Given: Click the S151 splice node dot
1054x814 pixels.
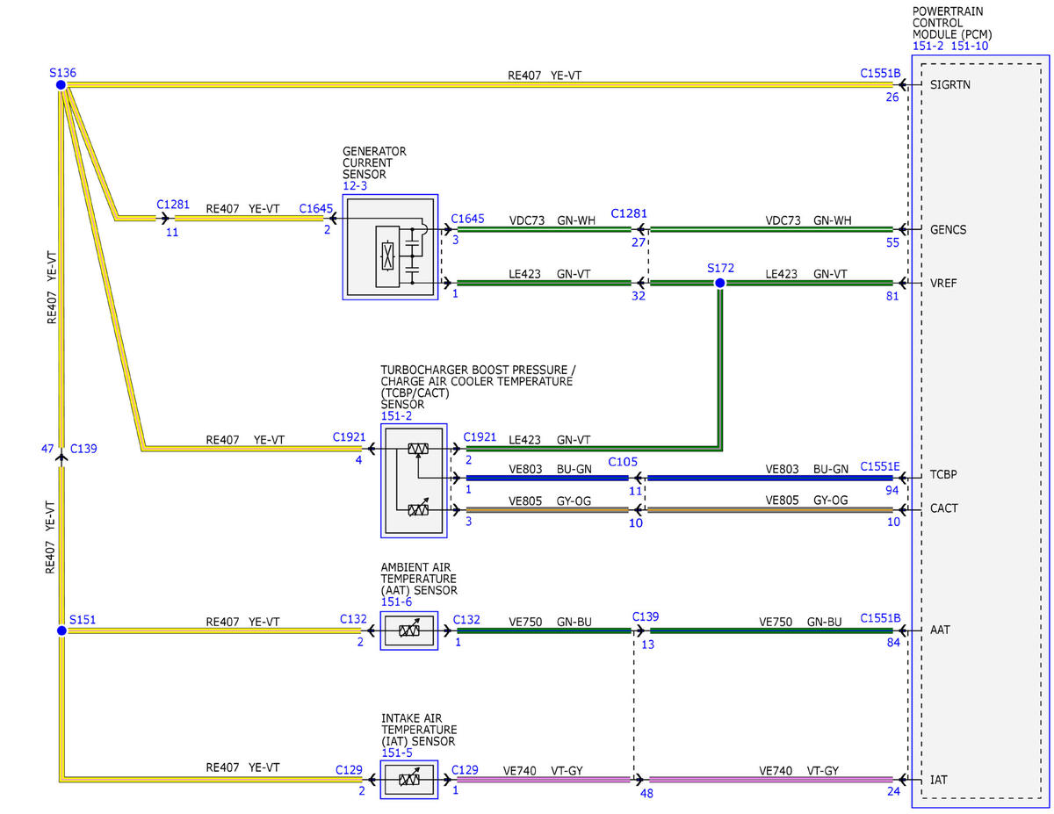Looking at the screenshot, I should coord(61,630).
